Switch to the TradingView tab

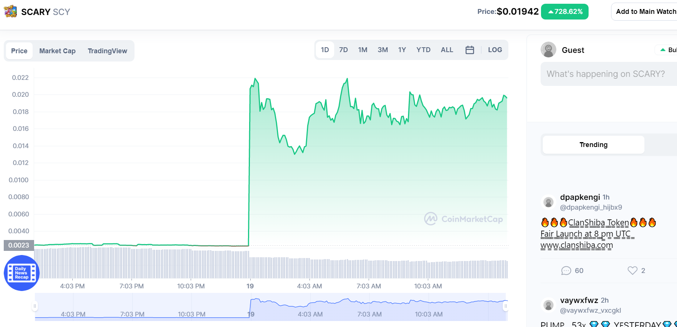pyautogui.click(x=108, y=51)
